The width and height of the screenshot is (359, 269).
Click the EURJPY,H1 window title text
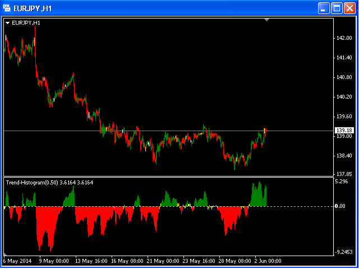click(33, 9)
